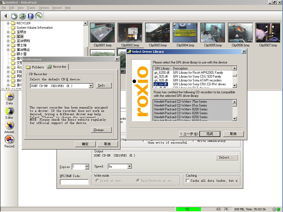This screenshot has height=212, width=283.
Task: Select then write if successful radio button
Action: pos(144,141)
